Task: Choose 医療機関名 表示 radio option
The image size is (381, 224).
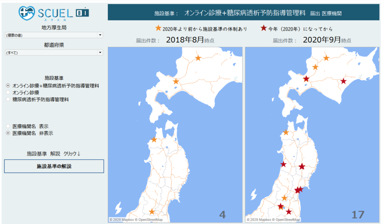Action: [x=8, y=126]
